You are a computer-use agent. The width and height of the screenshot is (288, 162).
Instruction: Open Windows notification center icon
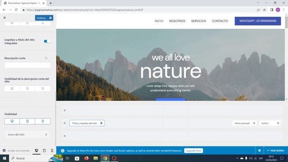(x=282, y=158)
